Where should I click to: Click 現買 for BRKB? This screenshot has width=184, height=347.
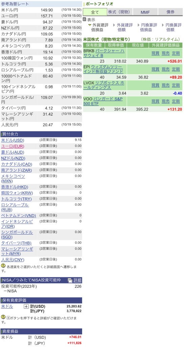pos(155,53)
